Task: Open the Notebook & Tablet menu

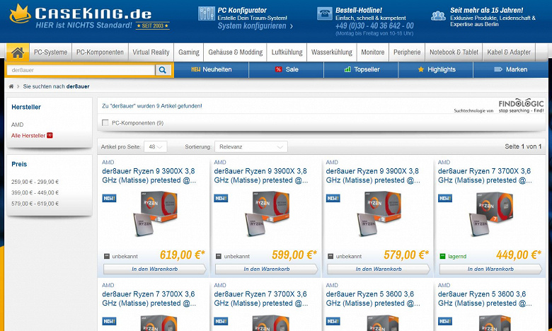Action: click(454, 52)
